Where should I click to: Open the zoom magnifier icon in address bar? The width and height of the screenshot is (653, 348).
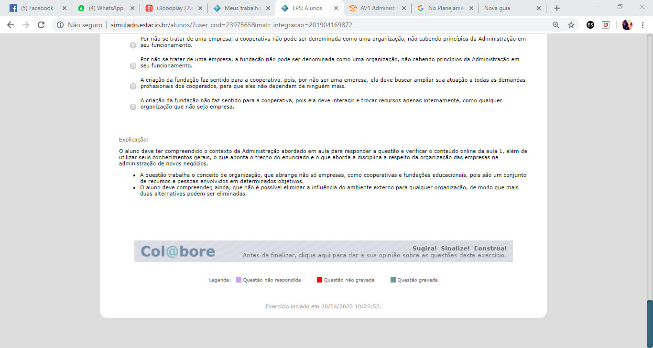pos(555,25)
